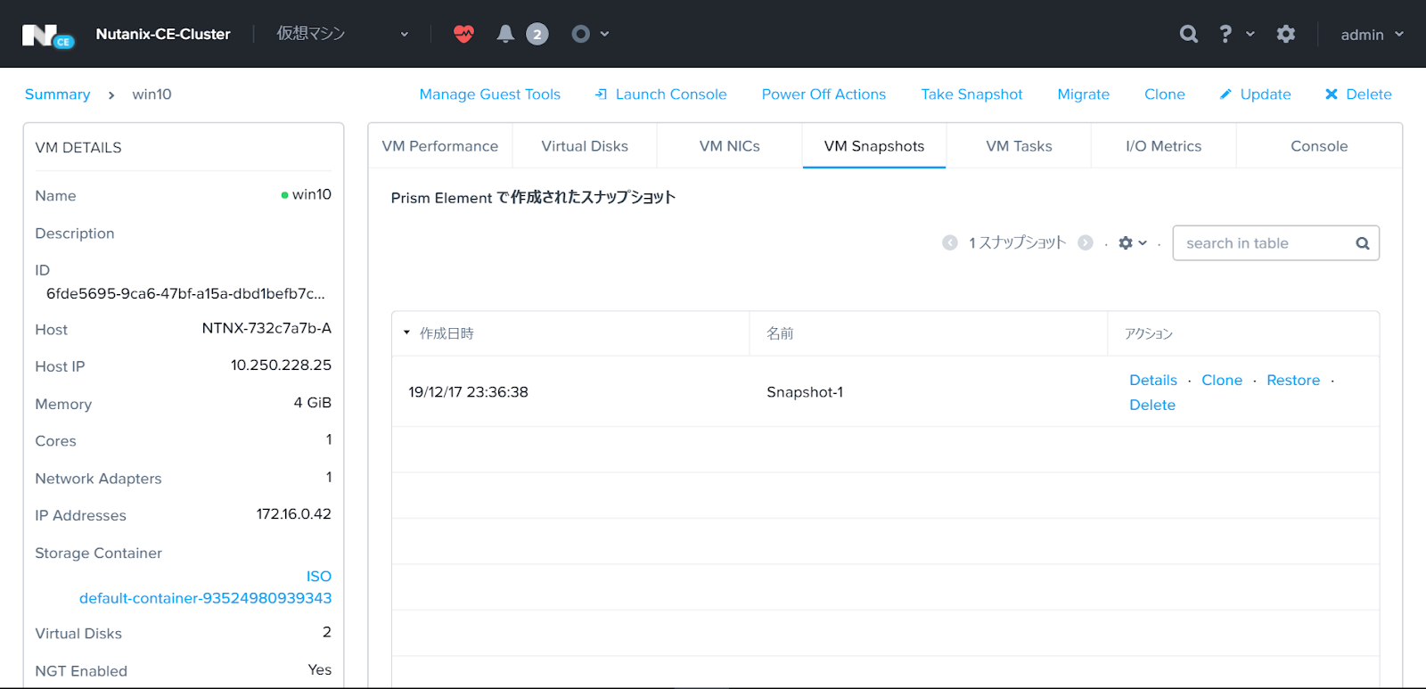Click NGT Enabled Yes value

320,669
